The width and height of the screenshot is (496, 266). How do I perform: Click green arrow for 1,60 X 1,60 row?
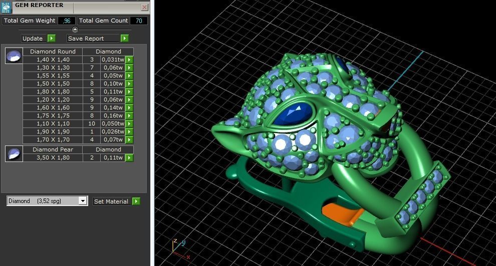[129, 107]
